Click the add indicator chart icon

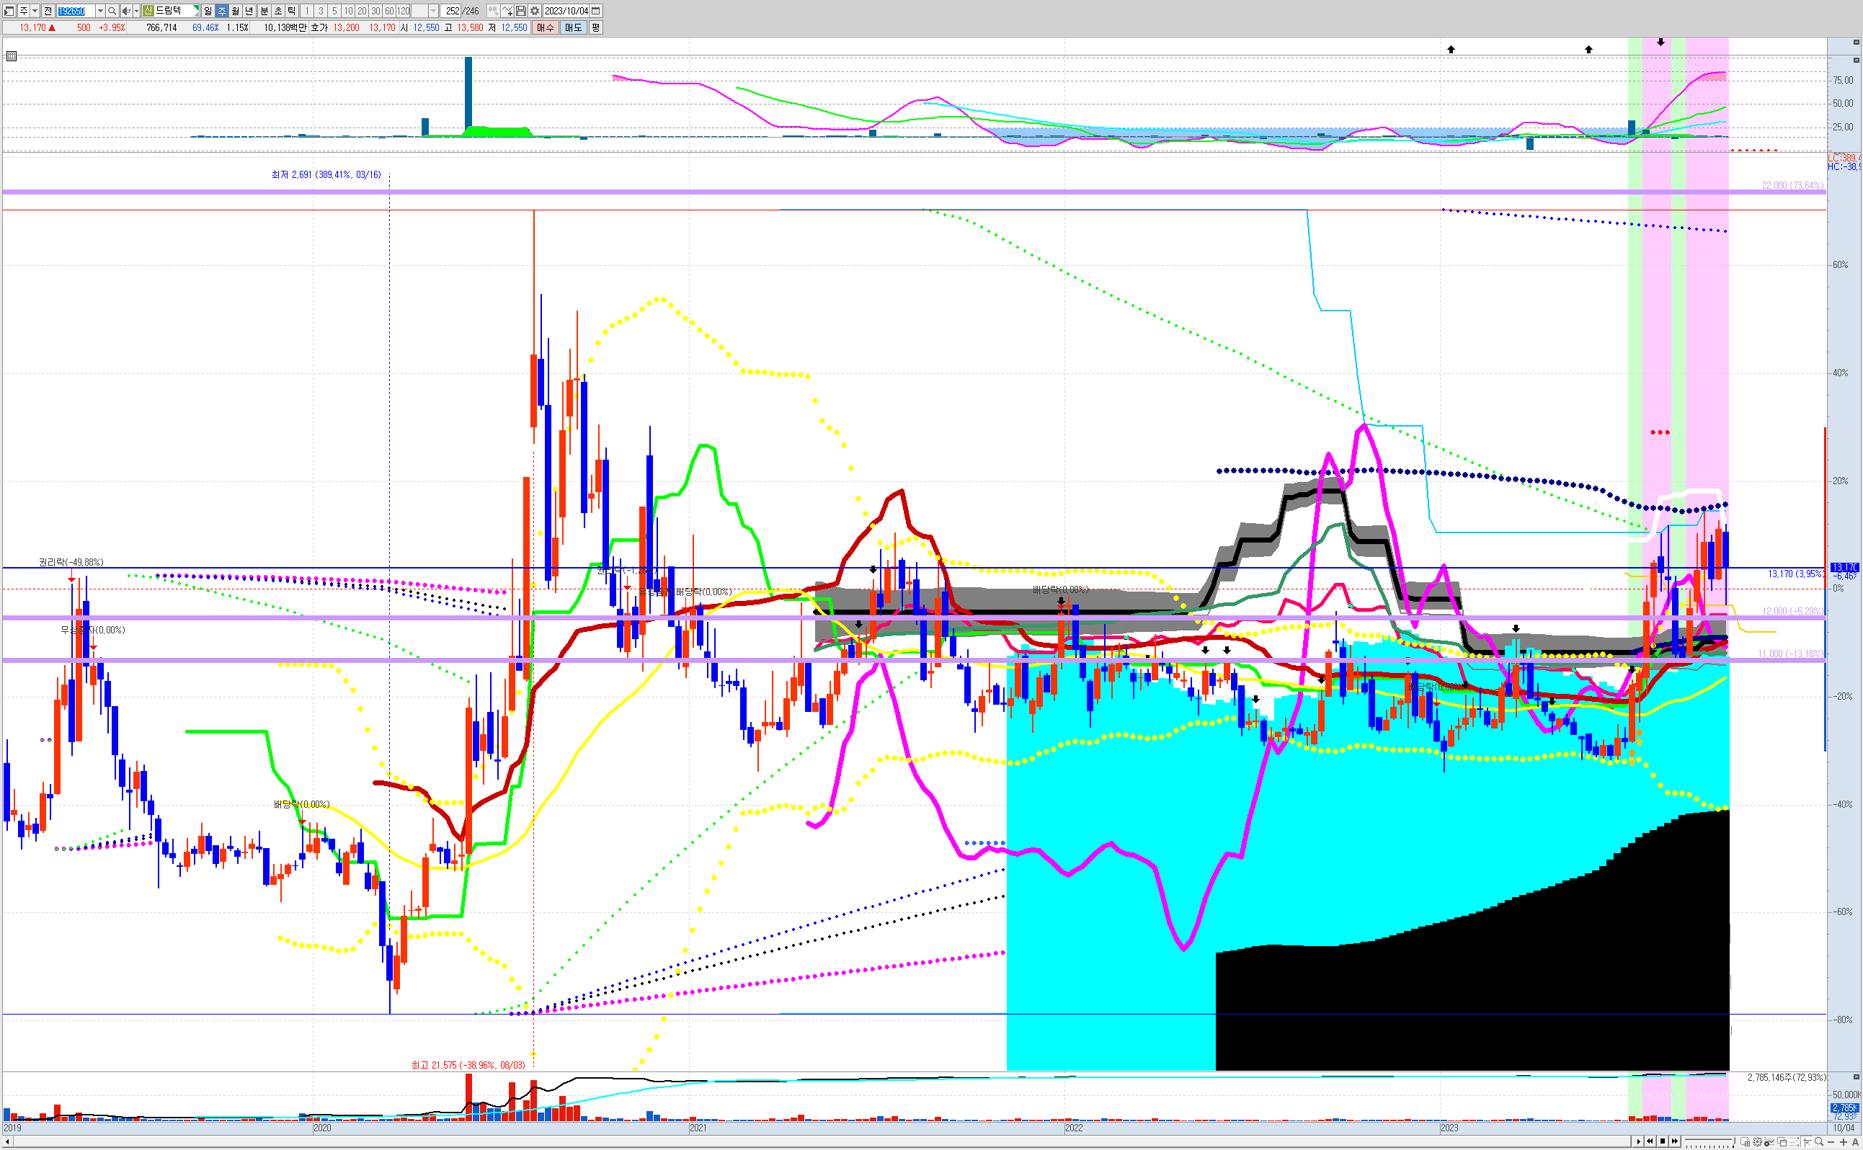click(x=507, y=11)
